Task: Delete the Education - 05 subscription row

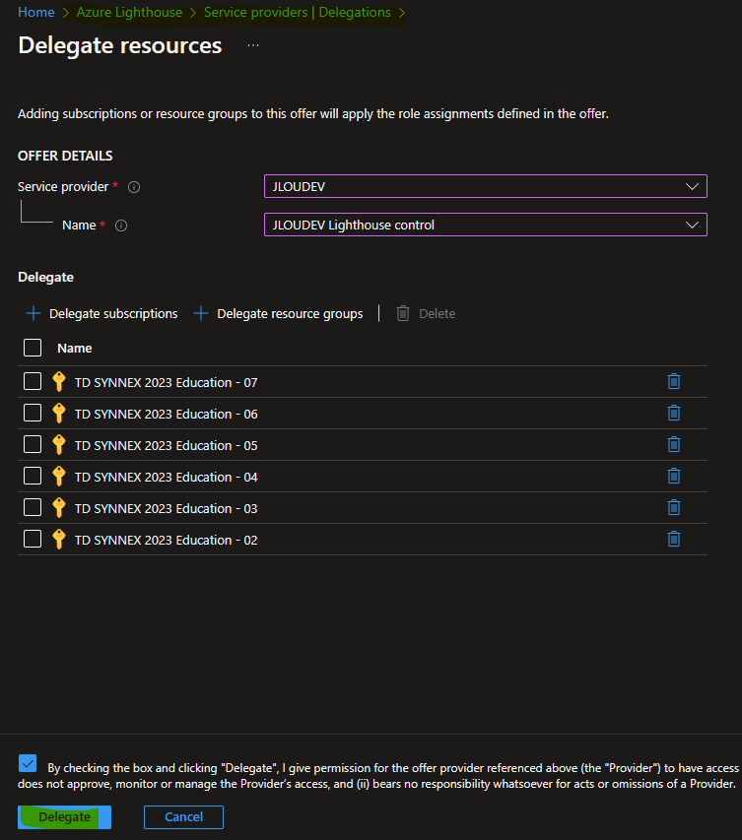Action: tap(674, 445)
